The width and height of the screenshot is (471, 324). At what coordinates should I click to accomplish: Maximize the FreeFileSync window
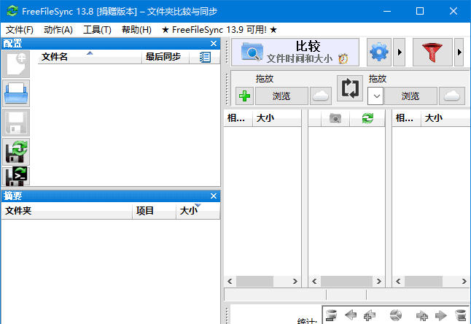point(420,12)
